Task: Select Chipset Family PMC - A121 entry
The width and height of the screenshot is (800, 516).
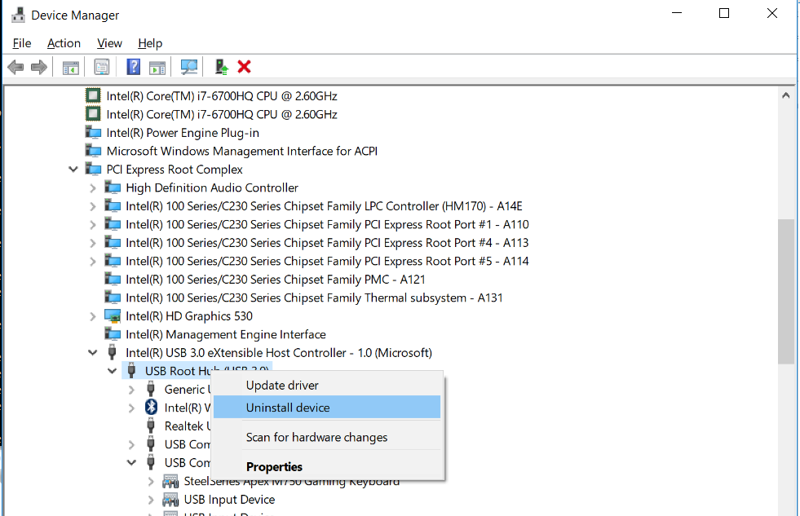Action: [x=275, y=280]
